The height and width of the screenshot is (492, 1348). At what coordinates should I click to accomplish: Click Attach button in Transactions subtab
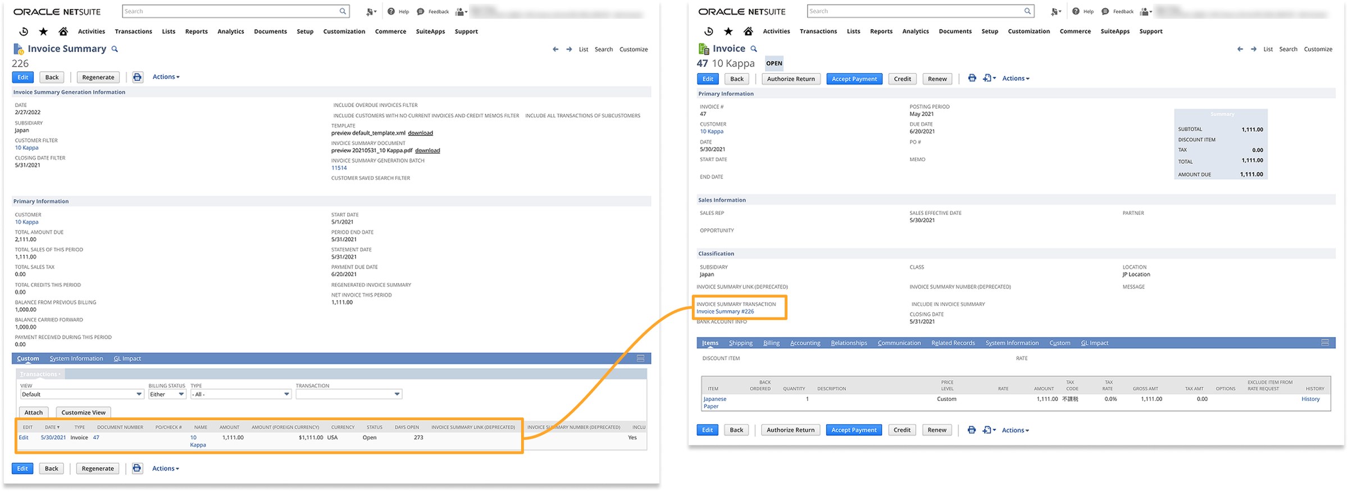pyautogui.click(x=34, y=412)
